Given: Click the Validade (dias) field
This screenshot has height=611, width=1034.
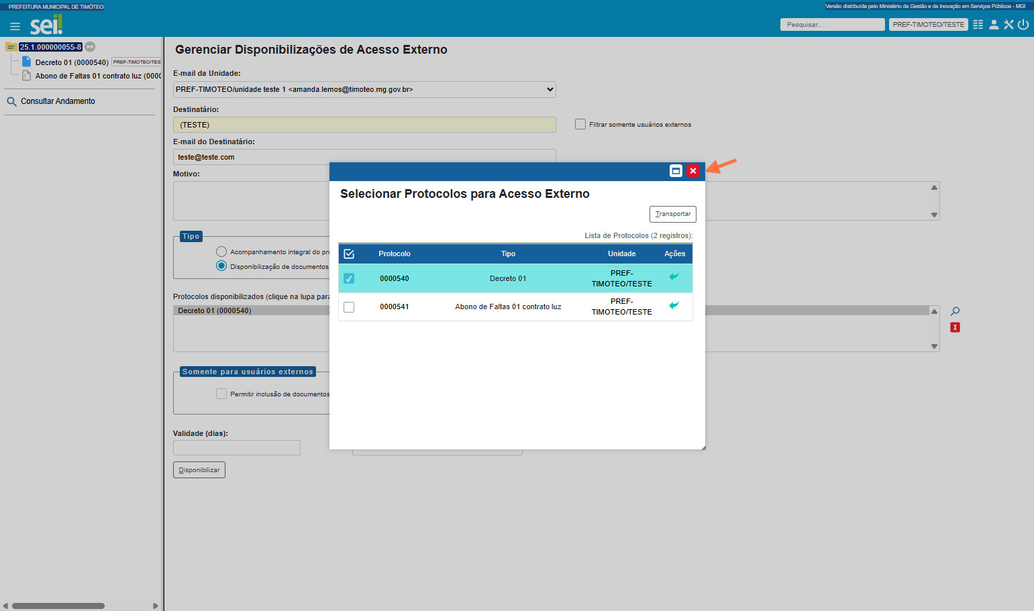Looking at the screenshot, I should 237,447.
